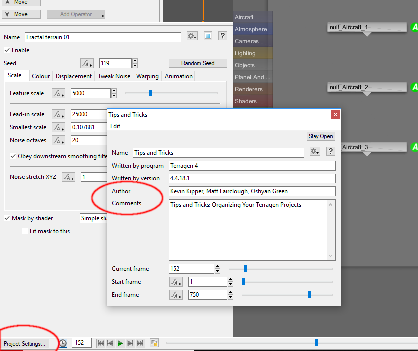This screenshot has height=351, width=418.
Task: Click animation button beside End frame
Action: 176,295
